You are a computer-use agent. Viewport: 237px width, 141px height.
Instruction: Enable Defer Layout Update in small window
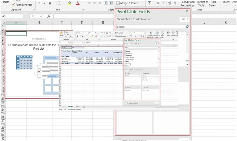126,103
